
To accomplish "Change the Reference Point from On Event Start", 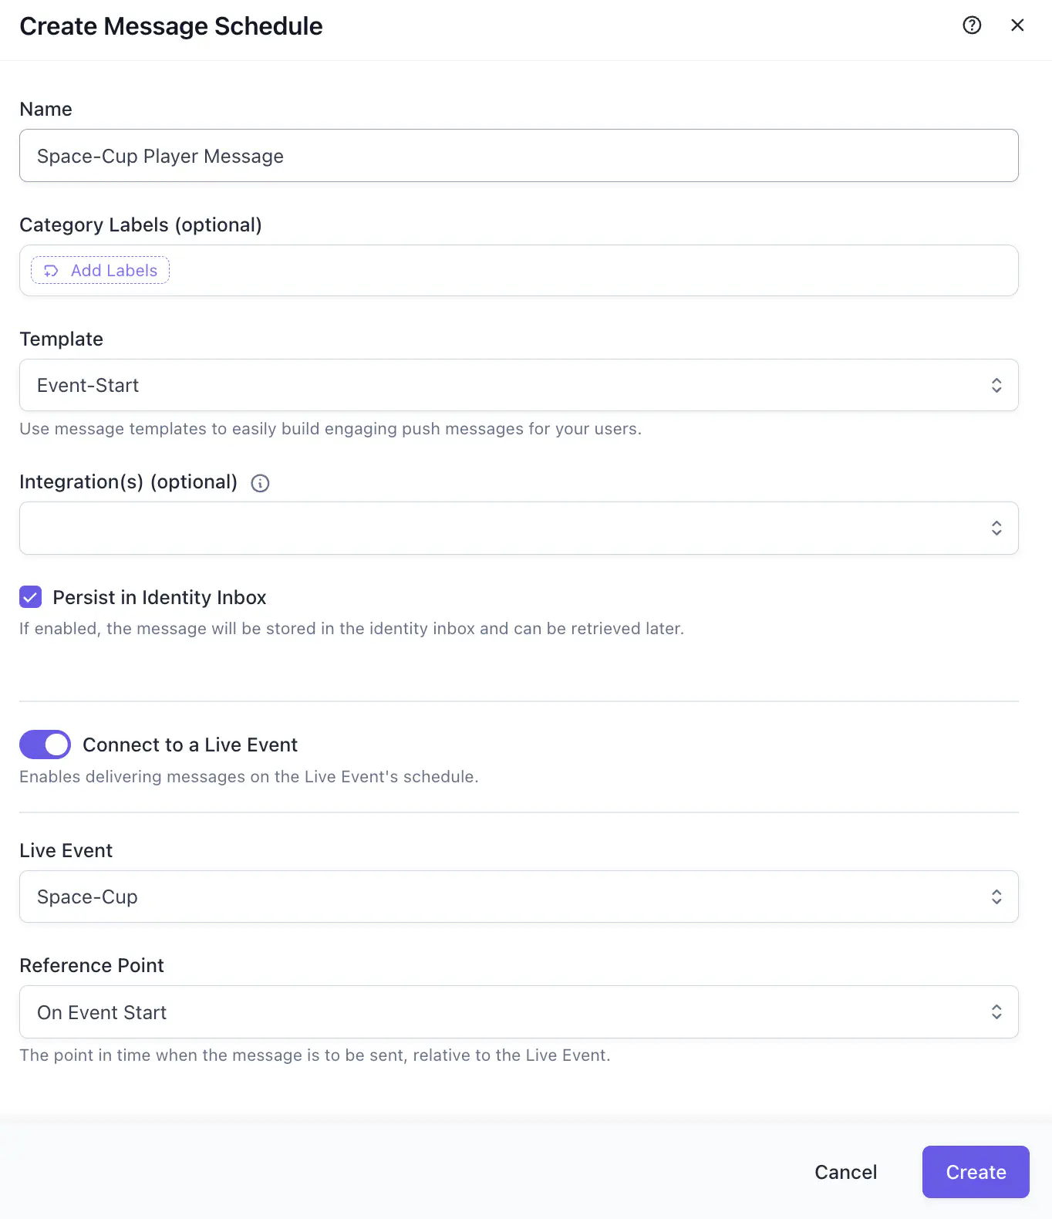I will pyautogui.click(x=518, y=1011).
